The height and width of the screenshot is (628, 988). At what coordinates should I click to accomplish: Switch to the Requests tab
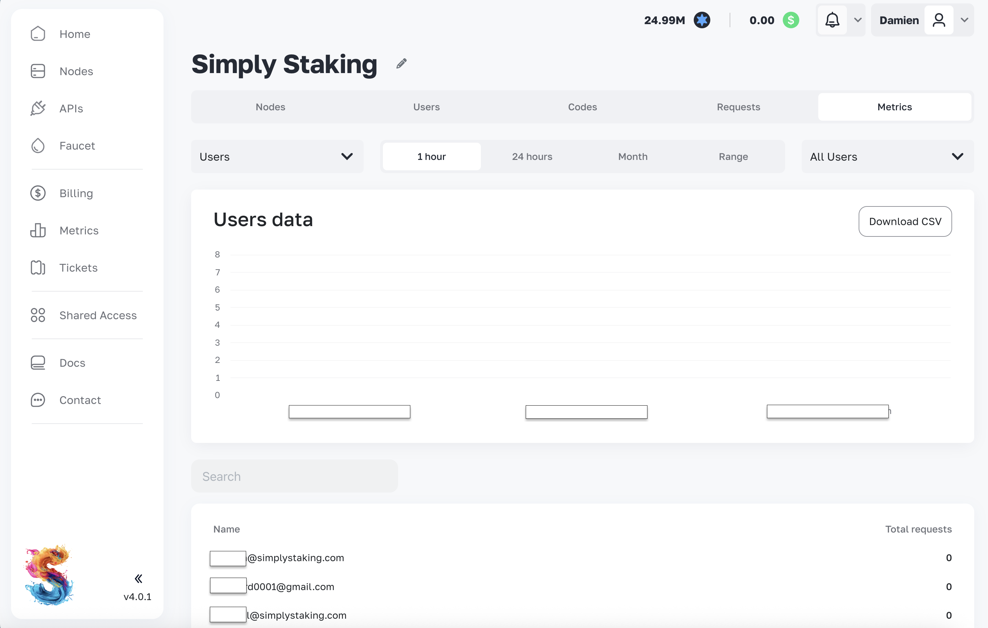click(x=739, y=107)
